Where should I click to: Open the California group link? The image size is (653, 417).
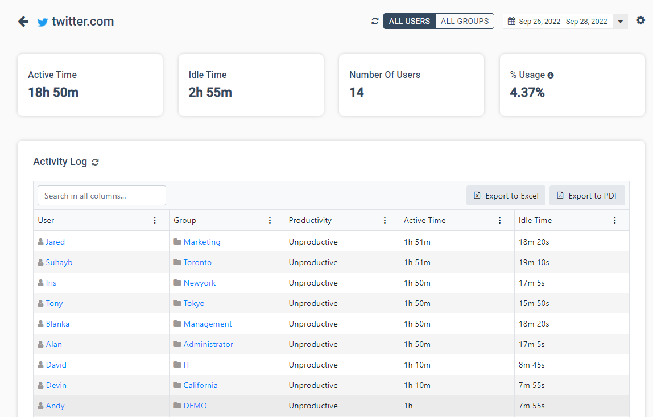tap(200, 385)
